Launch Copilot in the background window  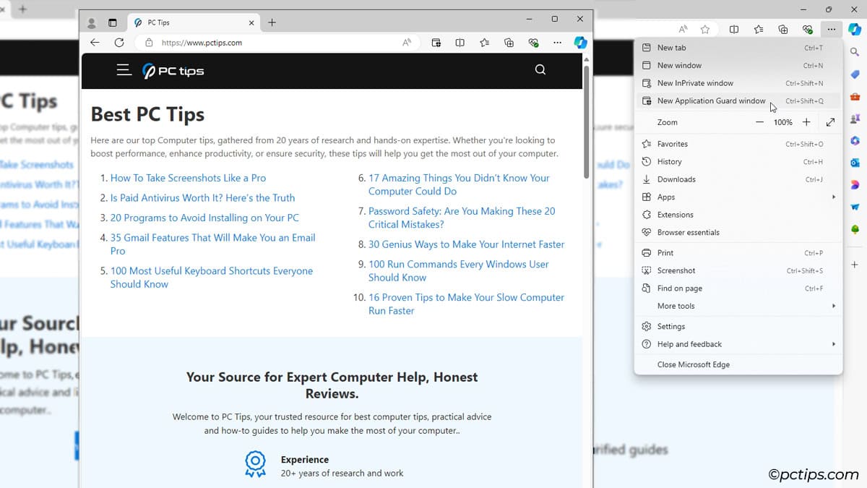click(855, 30)
